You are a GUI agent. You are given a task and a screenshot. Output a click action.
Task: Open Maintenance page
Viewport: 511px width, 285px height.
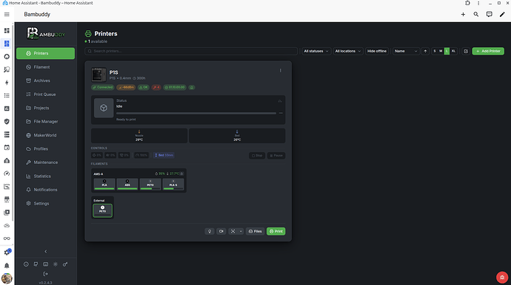[x=46, y=162]
